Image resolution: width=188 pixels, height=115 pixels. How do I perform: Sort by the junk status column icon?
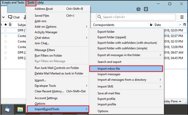click(151, 25)
